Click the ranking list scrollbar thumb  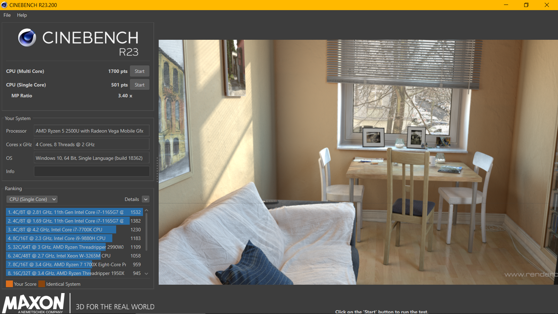(146, 232)
